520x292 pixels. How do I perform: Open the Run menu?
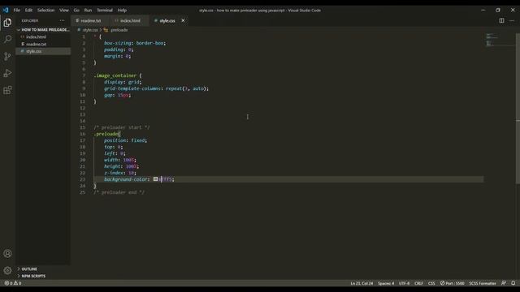(x=88, y=11)
